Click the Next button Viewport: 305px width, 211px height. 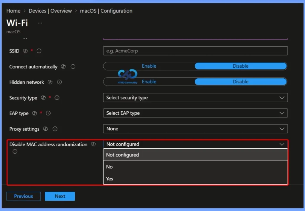click(x=60, y=196)
